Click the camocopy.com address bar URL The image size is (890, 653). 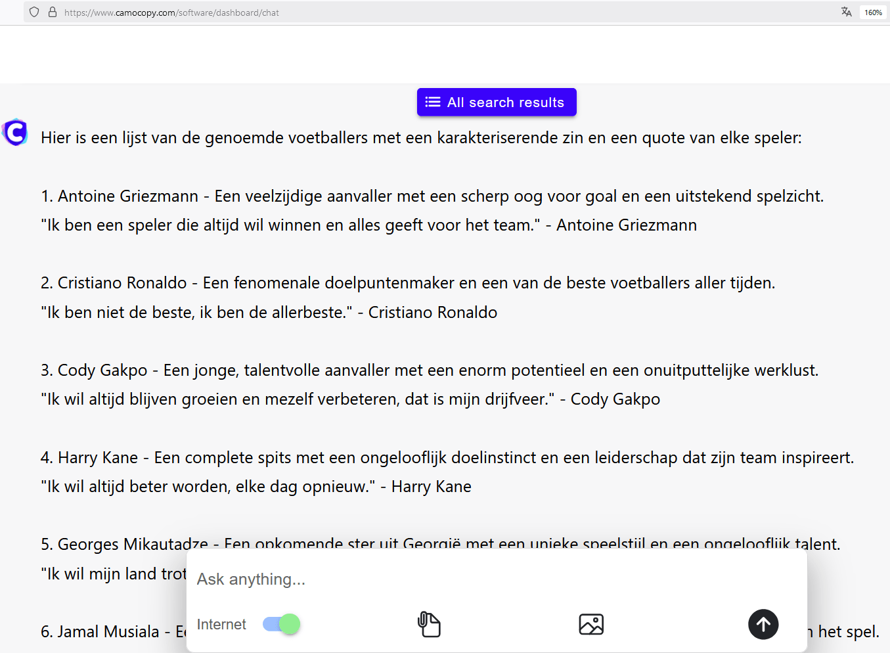[171, 12]
